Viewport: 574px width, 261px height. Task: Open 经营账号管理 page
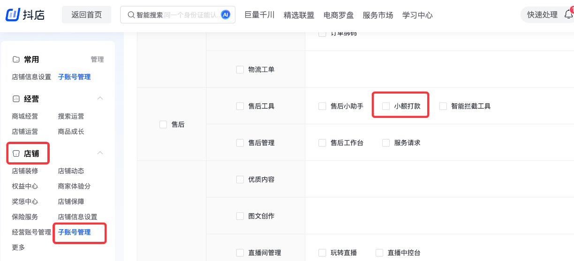(31, 232)
